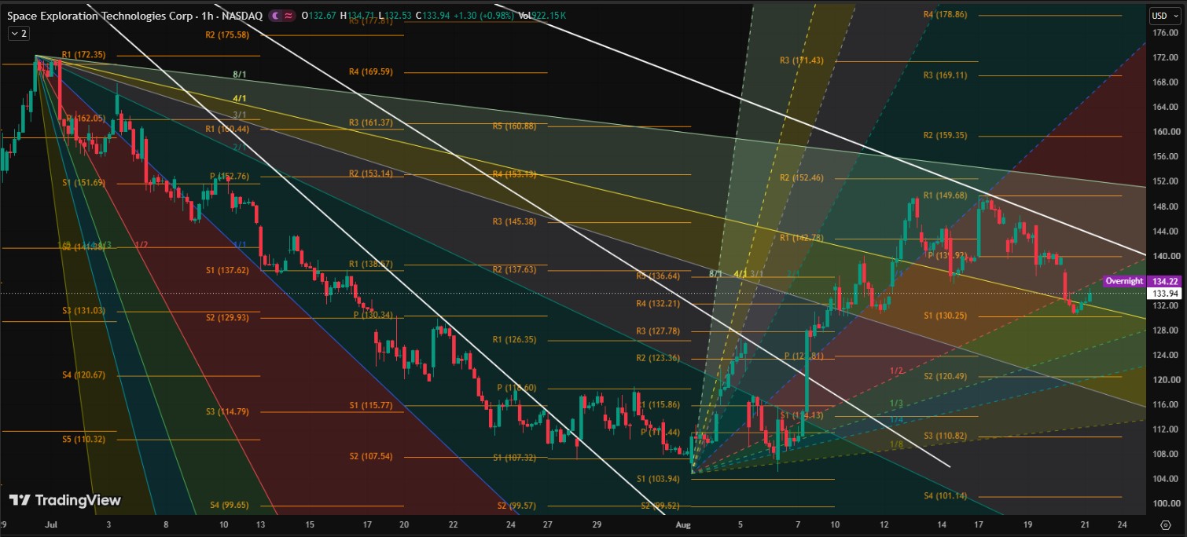Click the 134.22 overnight price tag

(x=1164, y=281)
